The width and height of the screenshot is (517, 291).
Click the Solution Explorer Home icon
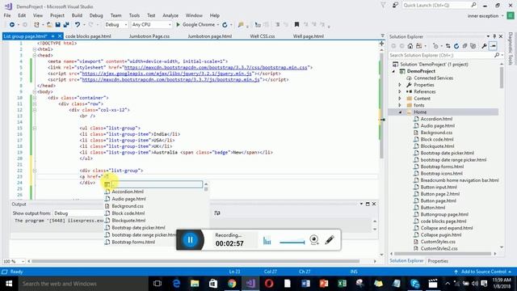[410, 46]
